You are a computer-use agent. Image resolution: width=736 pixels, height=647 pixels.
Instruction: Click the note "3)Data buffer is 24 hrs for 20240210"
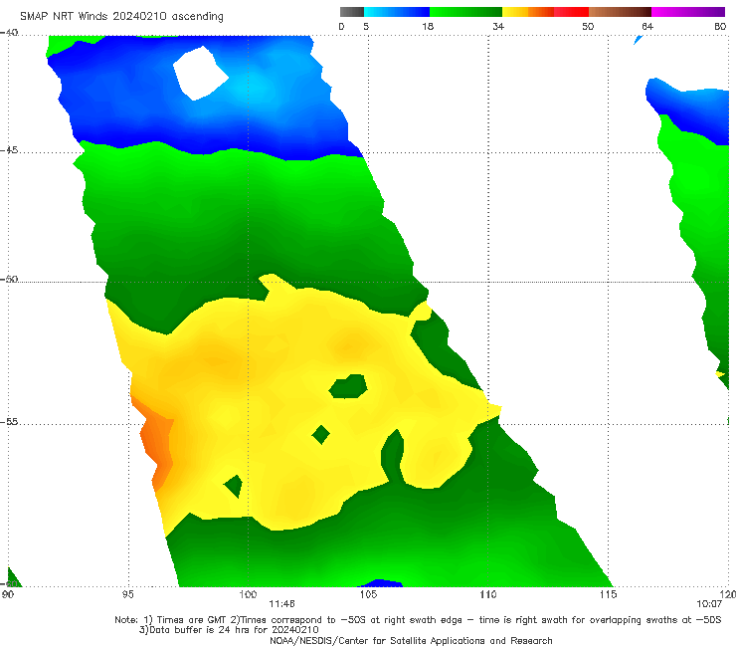point(229,630)
